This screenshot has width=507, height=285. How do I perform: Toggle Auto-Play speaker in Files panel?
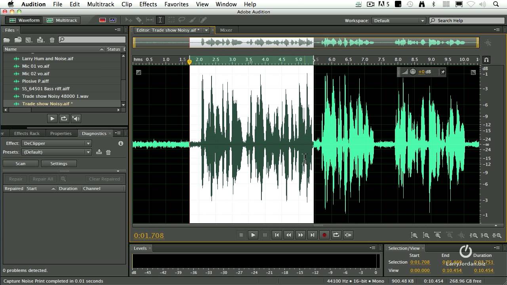tap(76, 118)
